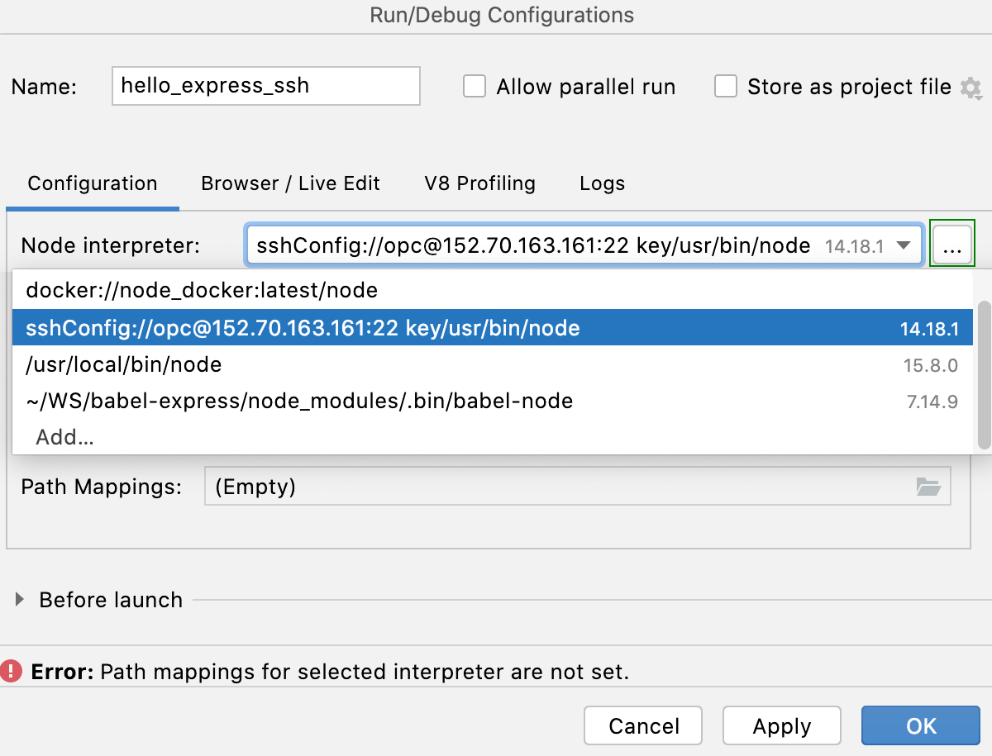The width and height of the screenshot is (992, 756).
Task: Click Add... to add a new interpreter
Action: (x=64, y=437)
